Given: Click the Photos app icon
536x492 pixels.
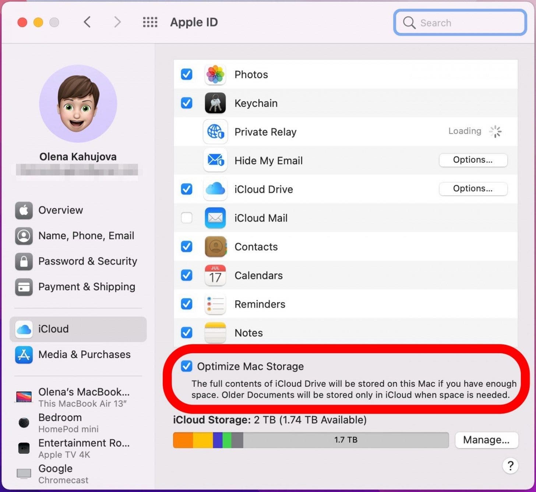Looking at the screenshot, I should coord(215,74).
